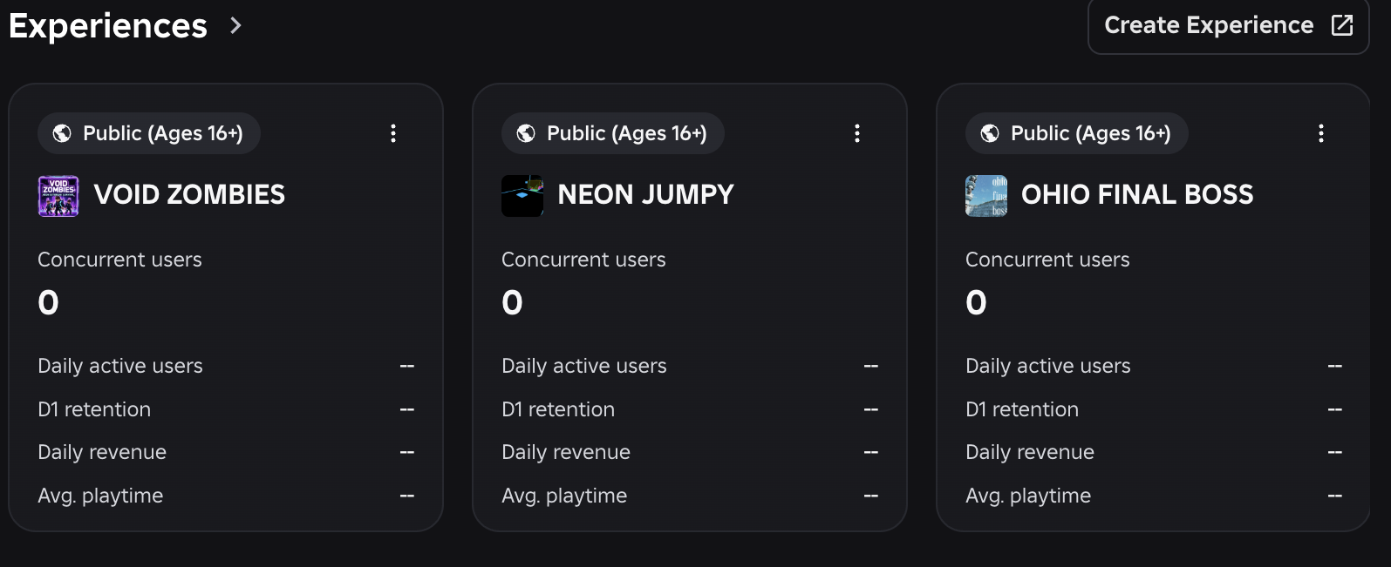Viewport: 1391px width, 567px height.
Task: Select Concurrent users label on OHIO FINAL BOSS card
Action: pyautogui.click(x=1047, y=260)
